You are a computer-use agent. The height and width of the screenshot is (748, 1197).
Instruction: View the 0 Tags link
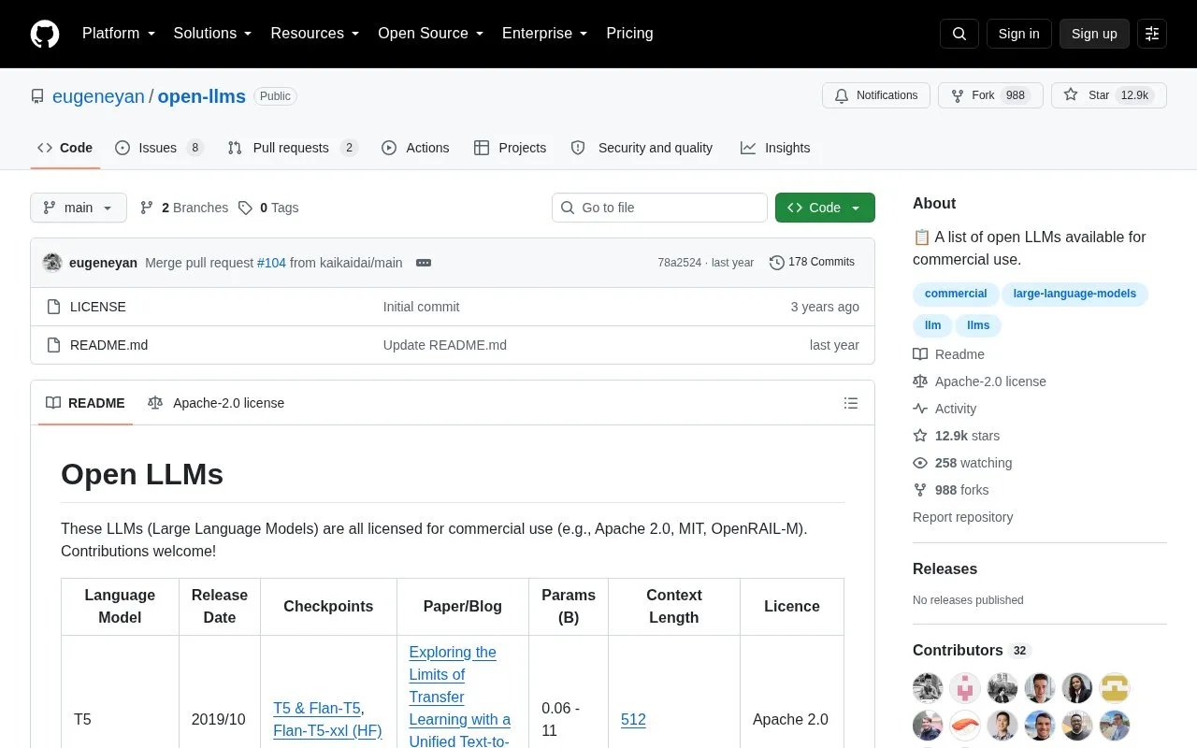click(268, 208)
